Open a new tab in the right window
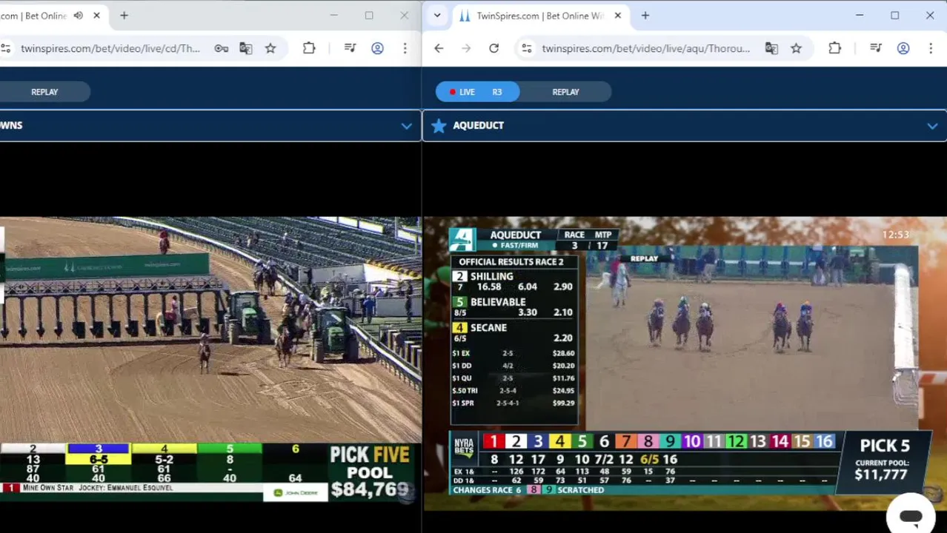 (x=645, y=16)
